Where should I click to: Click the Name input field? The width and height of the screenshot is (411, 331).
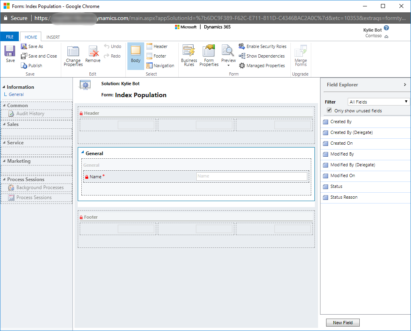pyautogui.click(x=252, y=176)
